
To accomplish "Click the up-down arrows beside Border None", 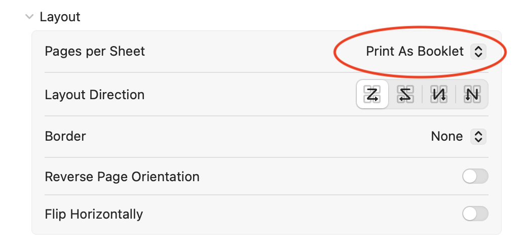I will coord(478,137).
